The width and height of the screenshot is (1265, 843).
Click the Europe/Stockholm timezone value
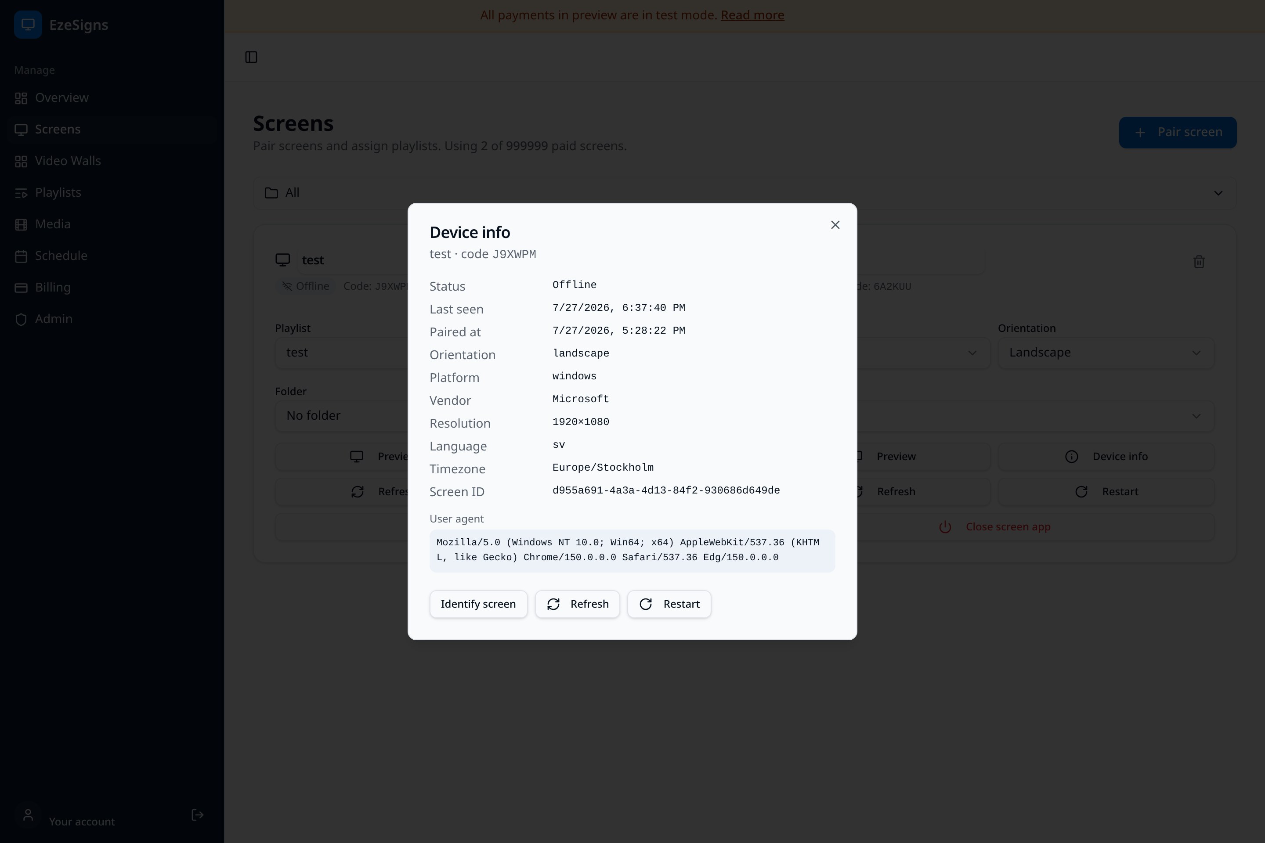click(x=603, y=468)
